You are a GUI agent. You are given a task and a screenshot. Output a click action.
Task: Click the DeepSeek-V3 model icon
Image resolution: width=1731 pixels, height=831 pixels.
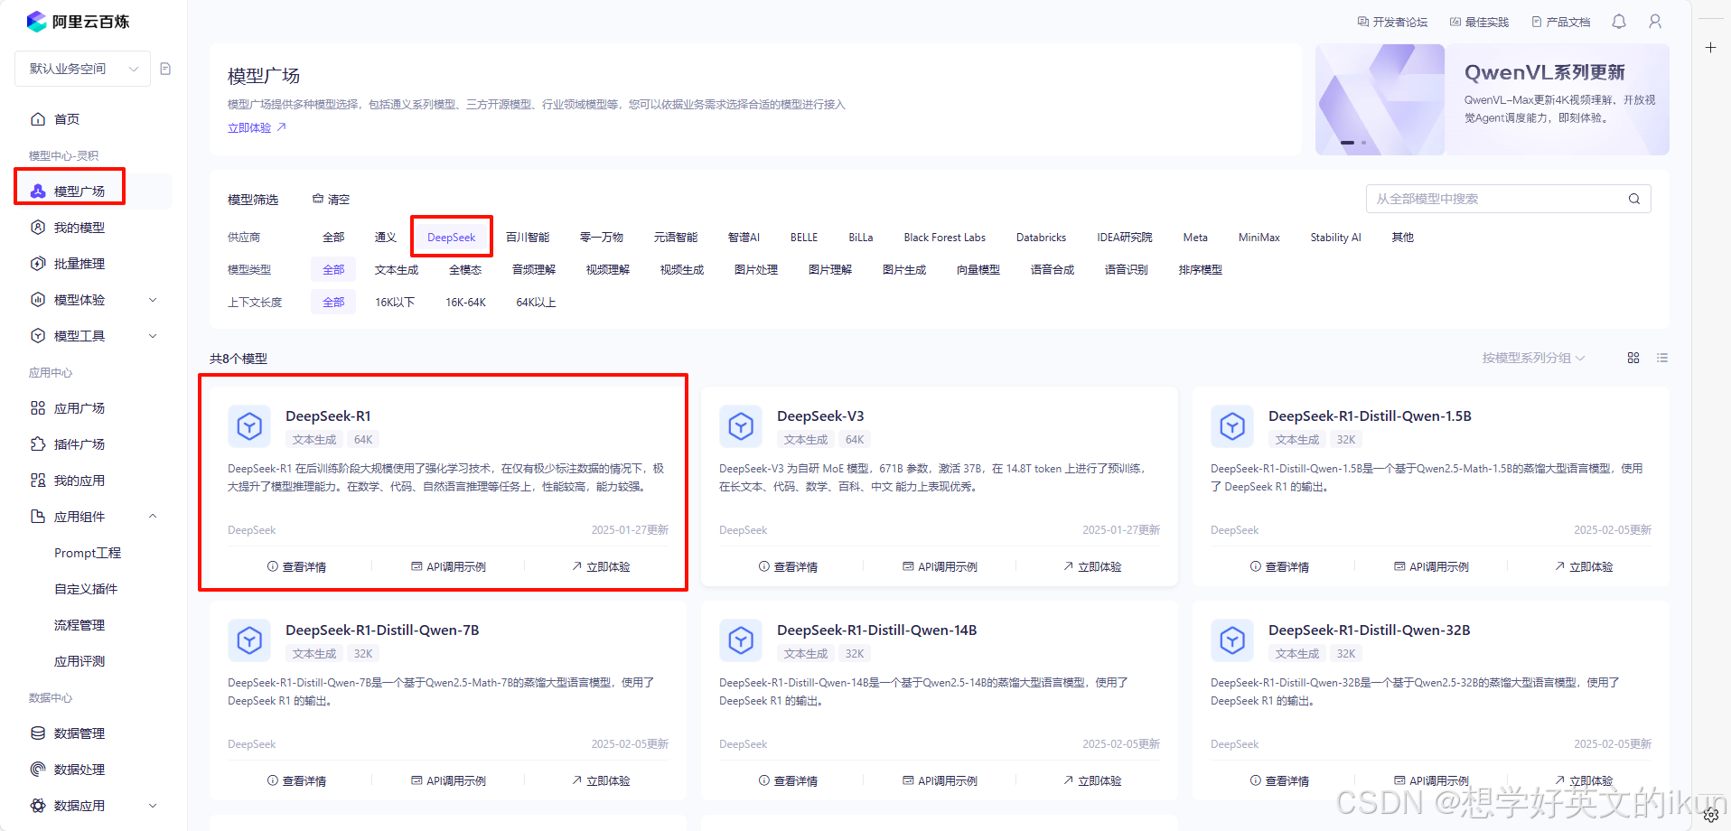[741, 425]
